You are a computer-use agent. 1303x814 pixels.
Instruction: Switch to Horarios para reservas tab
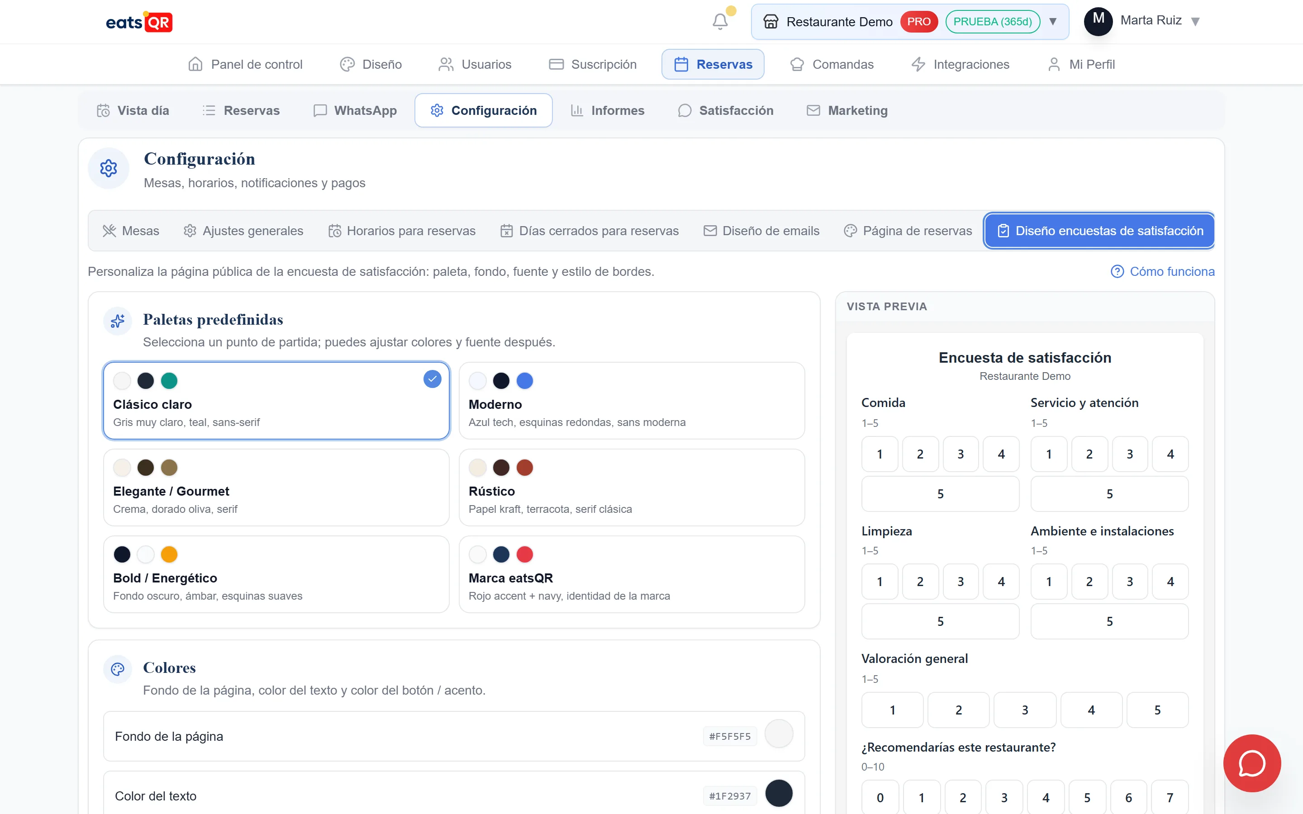(402, 231)
